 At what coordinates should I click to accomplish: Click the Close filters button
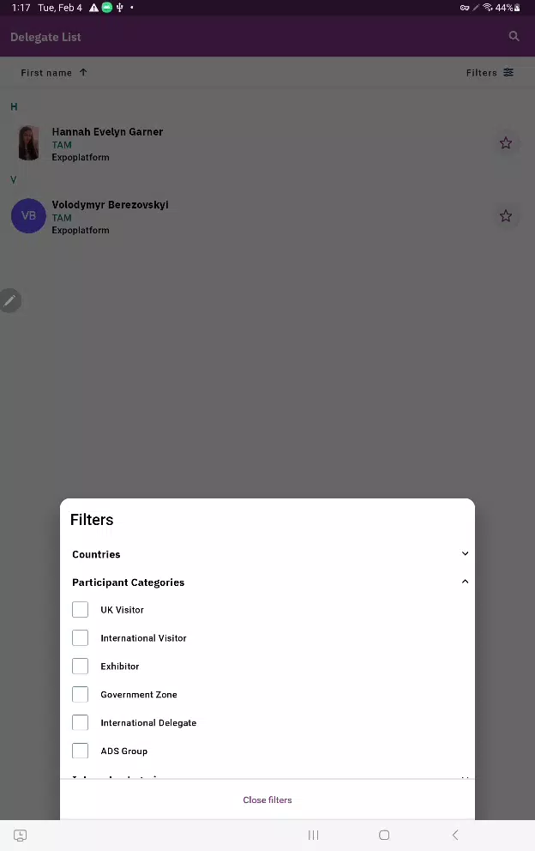[267, 800]
